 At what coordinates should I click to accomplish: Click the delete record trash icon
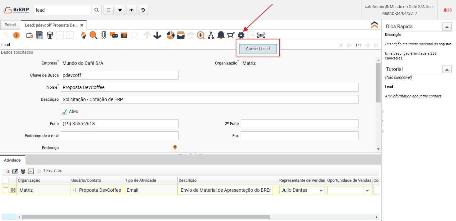pyautogui.click(x=50, y=35)
